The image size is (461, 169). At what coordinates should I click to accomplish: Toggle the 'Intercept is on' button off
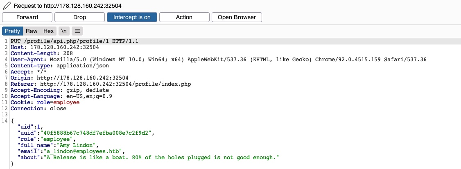pyautogui.click(x=132, y=17)
